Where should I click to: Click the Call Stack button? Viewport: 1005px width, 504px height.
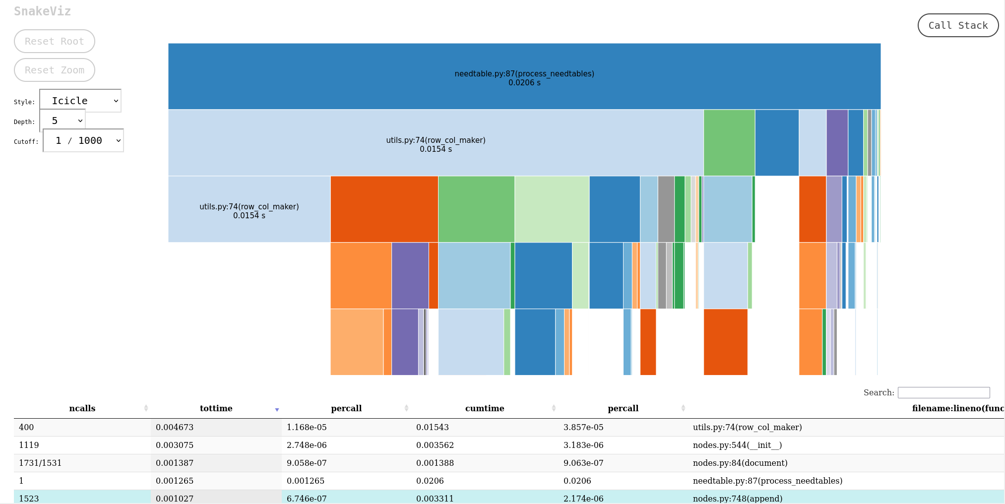click(x=957, y=25)
